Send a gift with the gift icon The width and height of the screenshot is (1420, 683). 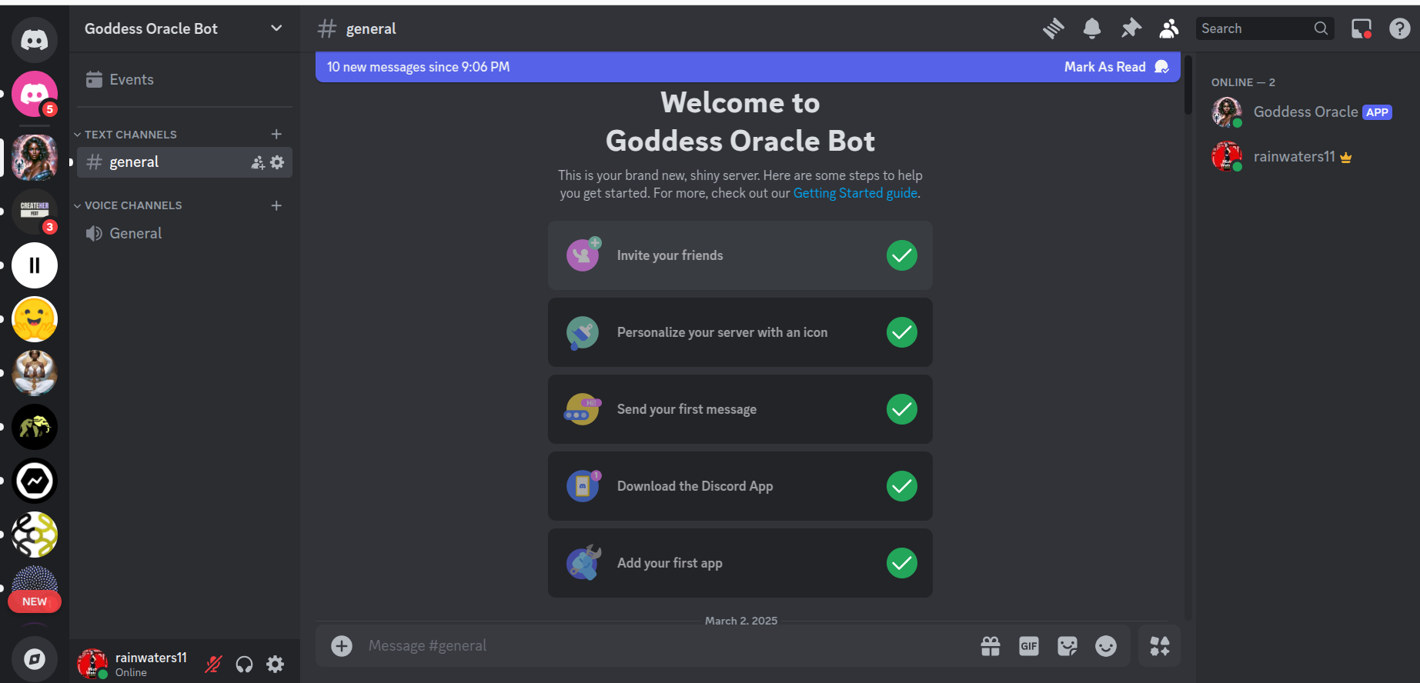[x=991, y=646]
